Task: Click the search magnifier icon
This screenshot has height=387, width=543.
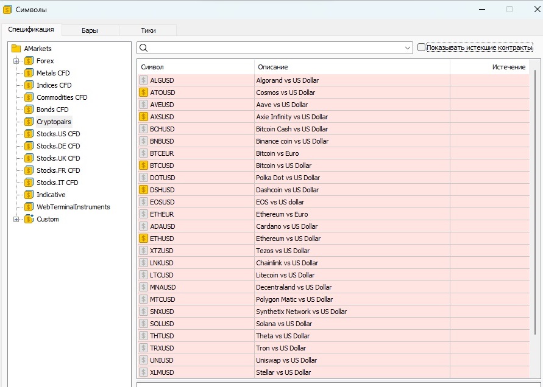Action: (x=144, y=47)
